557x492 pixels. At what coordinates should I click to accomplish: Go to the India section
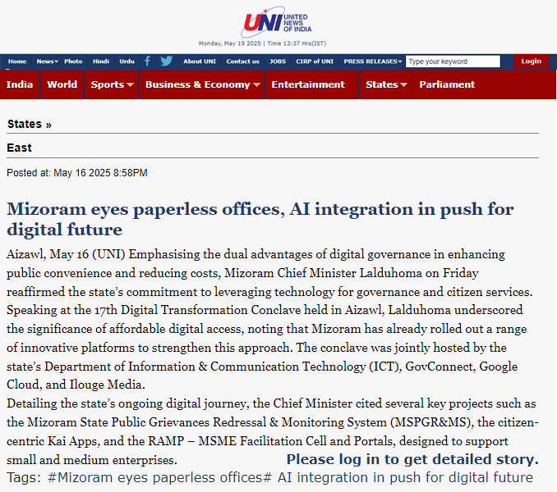pyautogui.click(x=20, y=84)
